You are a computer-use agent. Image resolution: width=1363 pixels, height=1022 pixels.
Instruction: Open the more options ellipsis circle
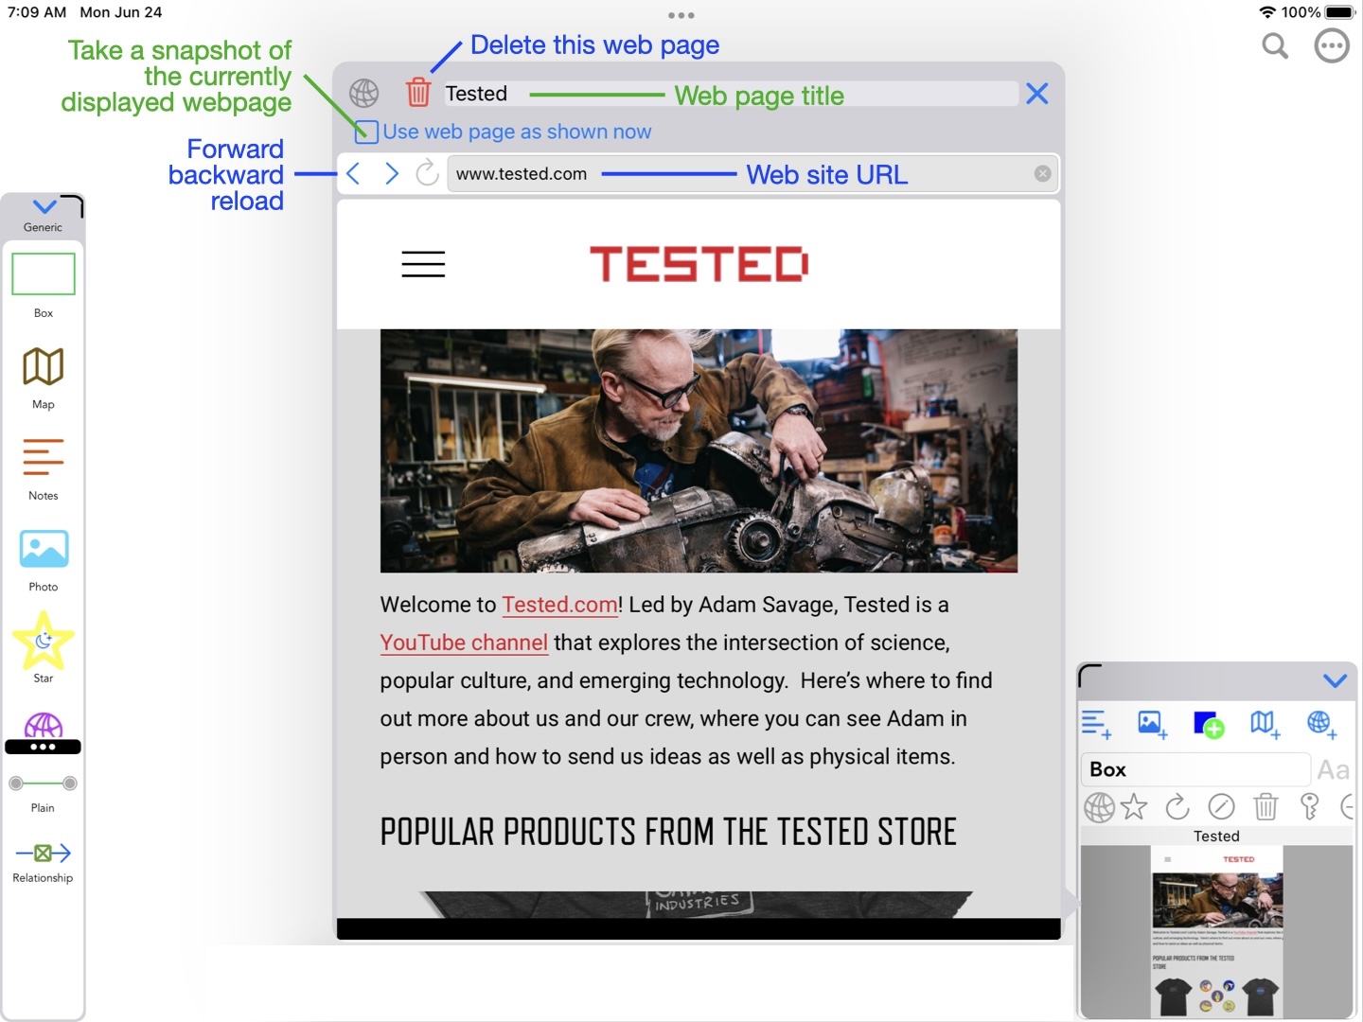(x=1332, y=45)
